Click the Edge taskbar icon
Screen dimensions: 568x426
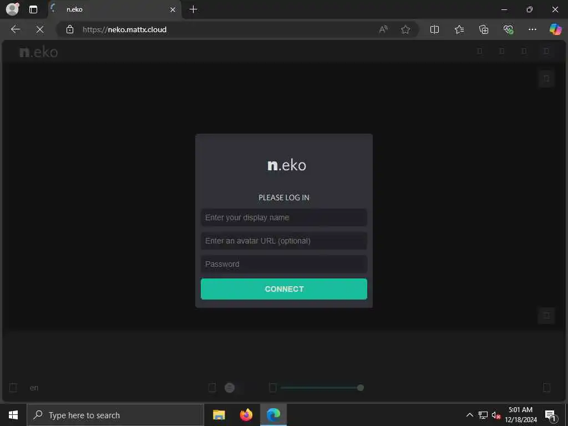pyautogui.click(x=273, y=415)
